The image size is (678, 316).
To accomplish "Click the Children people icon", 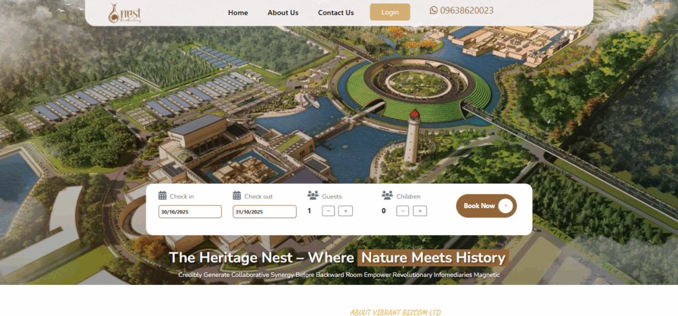I will (387, 196).
